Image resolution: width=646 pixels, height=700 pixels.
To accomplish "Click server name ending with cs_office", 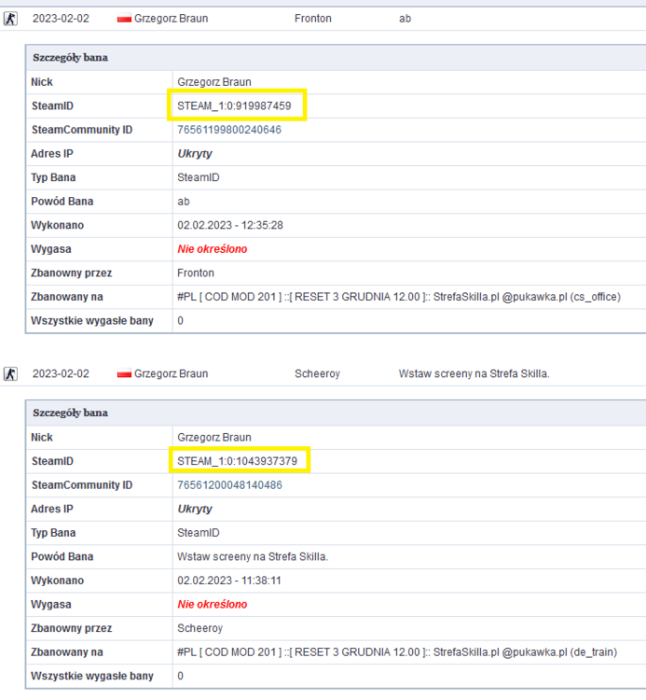I will pyautogui.click(x=399, y=297).
